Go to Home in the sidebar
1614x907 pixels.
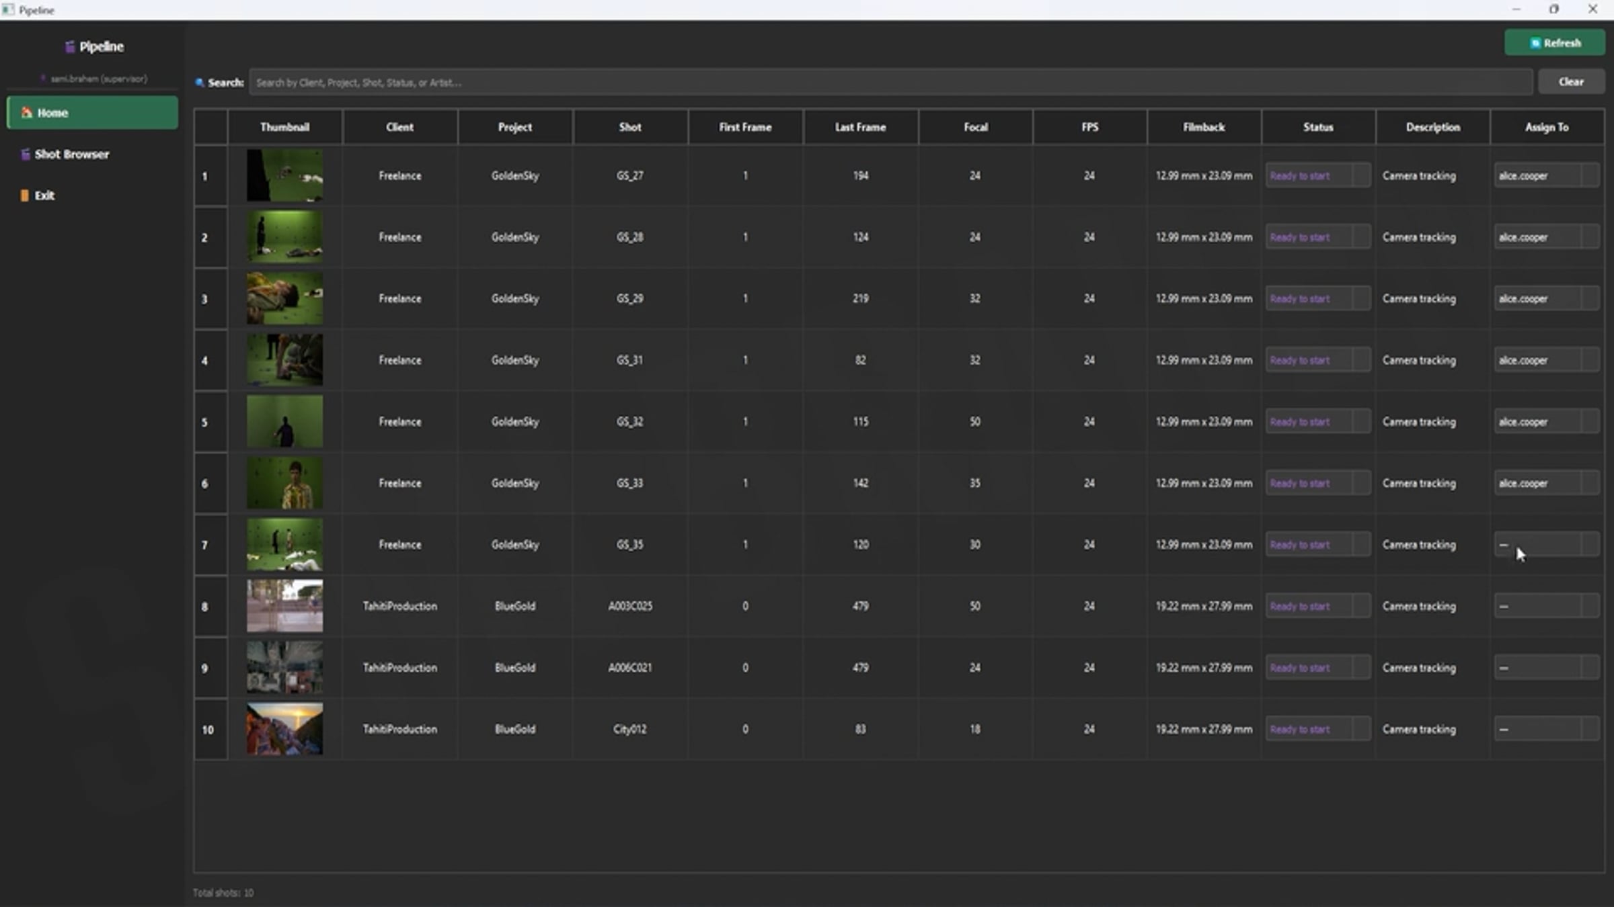(92, 113)
